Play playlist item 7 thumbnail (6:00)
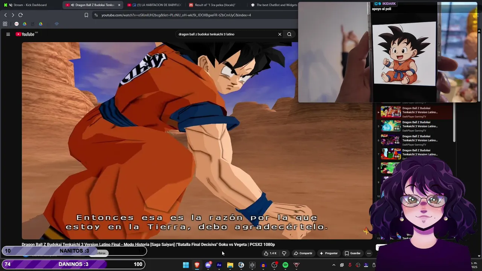The width and height of the screenshot is (482, 271). point(390,154)
